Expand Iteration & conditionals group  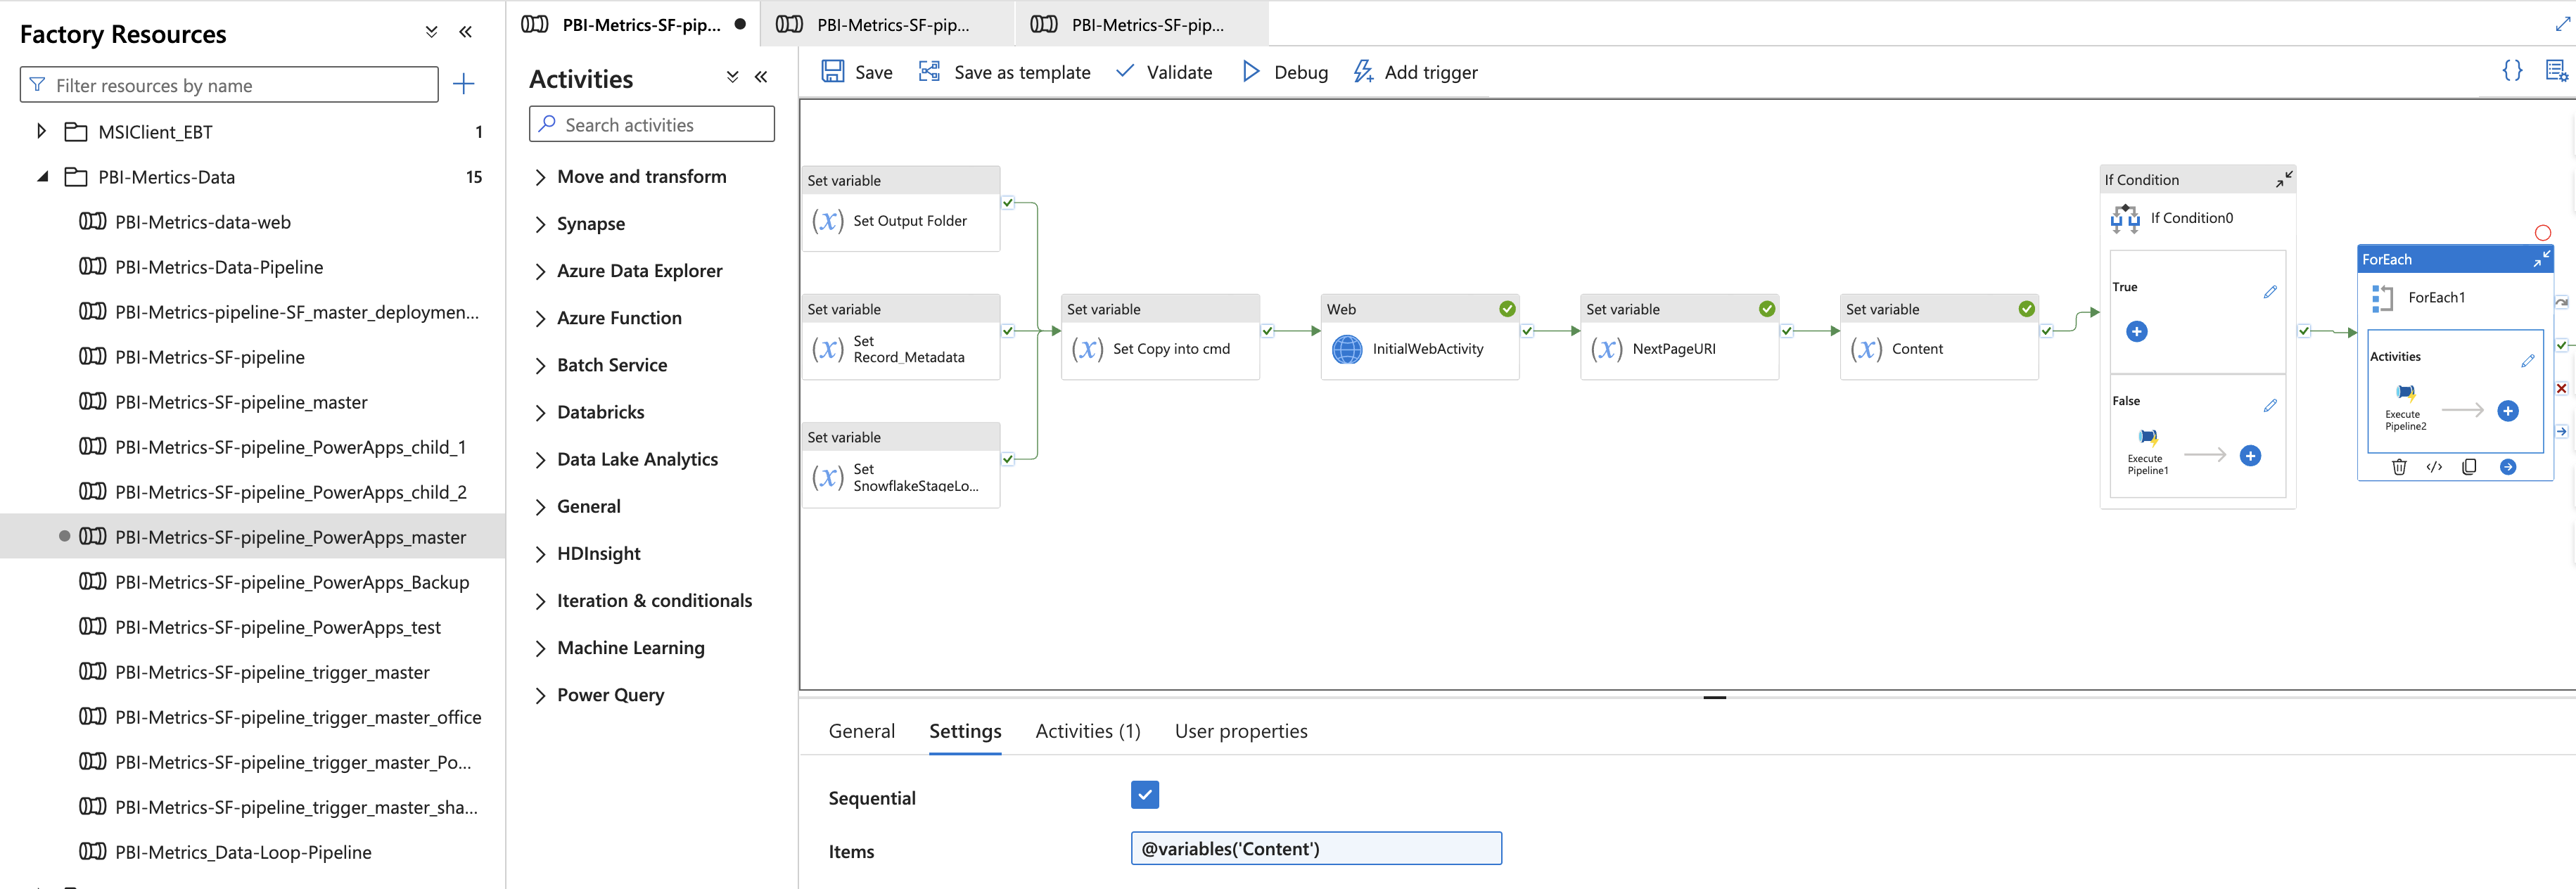(541, 601)
